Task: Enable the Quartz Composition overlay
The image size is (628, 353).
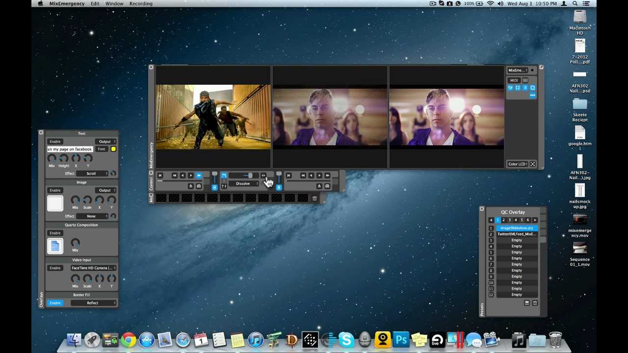Action: point(55,233)
